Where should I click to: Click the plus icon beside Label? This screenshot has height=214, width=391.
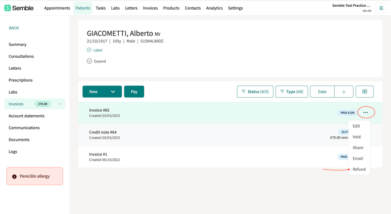pyautogui.click(x=89, y=50)
